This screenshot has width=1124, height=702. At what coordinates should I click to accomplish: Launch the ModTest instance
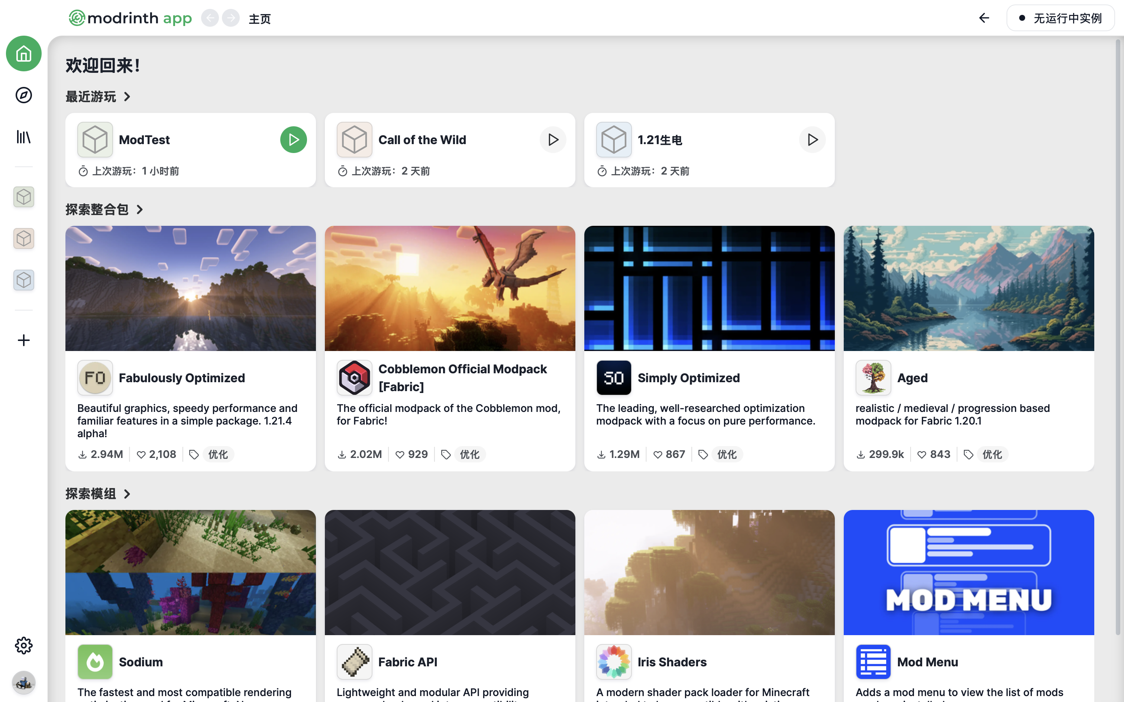tap(294, 140)
